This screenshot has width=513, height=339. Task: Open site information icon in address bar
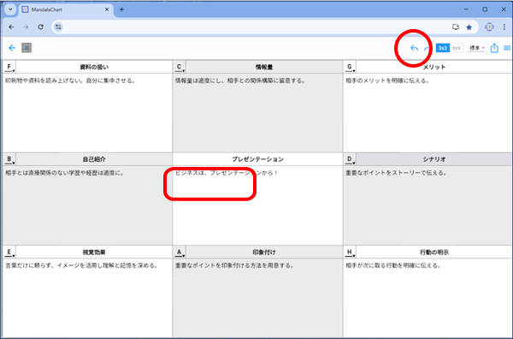[58, 27]
